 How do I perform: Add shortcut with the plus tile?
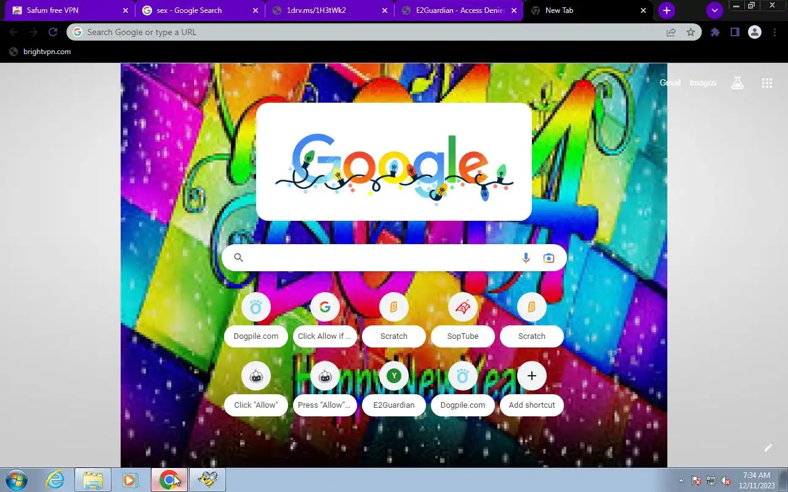pyautogui.click(x=532, y=389)
